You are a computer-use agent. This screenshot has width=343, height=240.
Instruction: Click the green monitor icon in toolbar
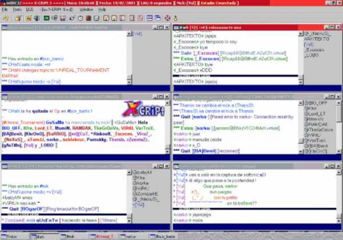coord(47,18)
